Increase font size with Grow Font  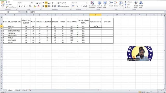coord(37,3)
